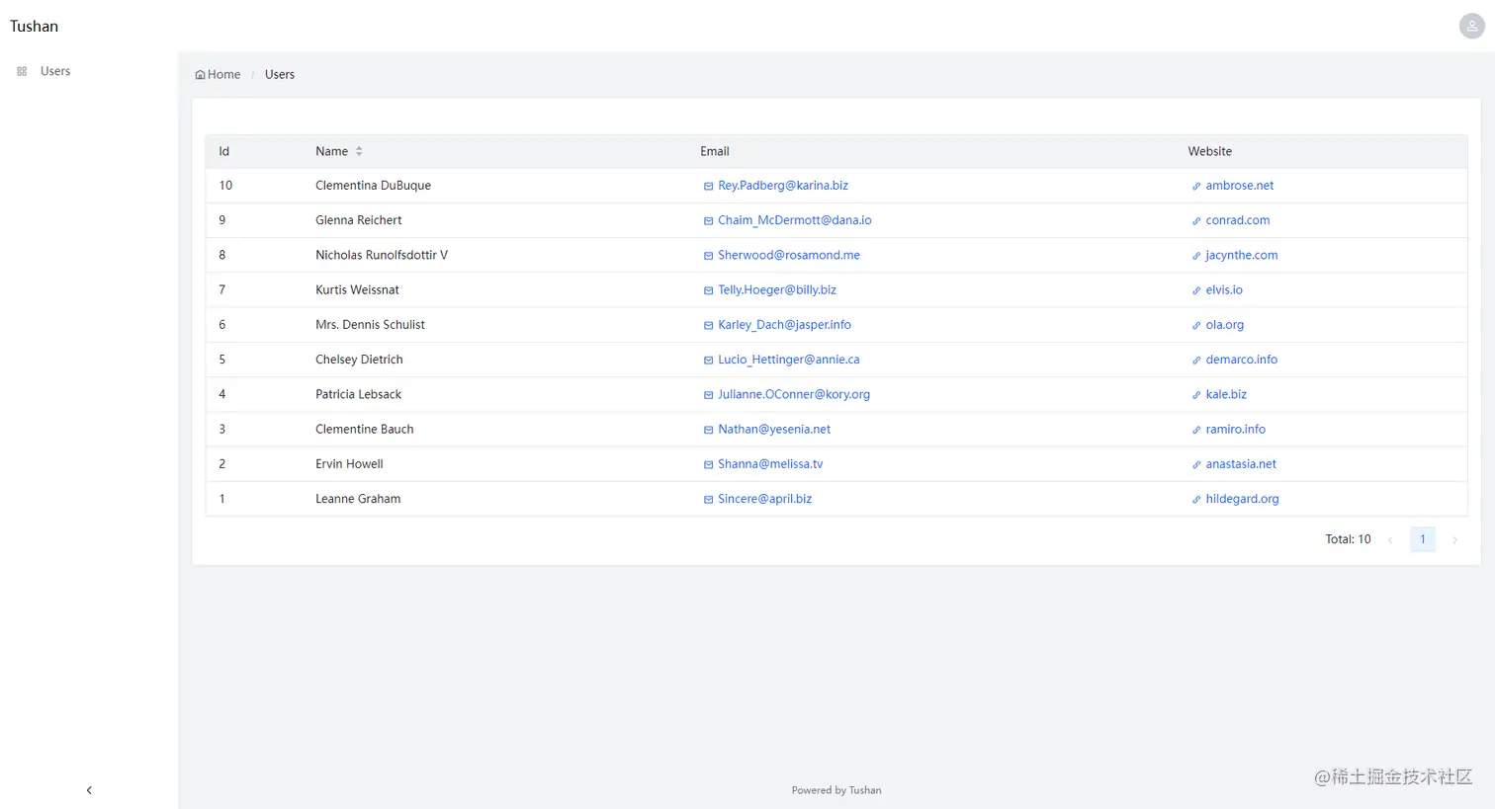This screenshot has width=1495, height=809.
Task: Click link icon beside ramiro.info
Action: 1196,430
